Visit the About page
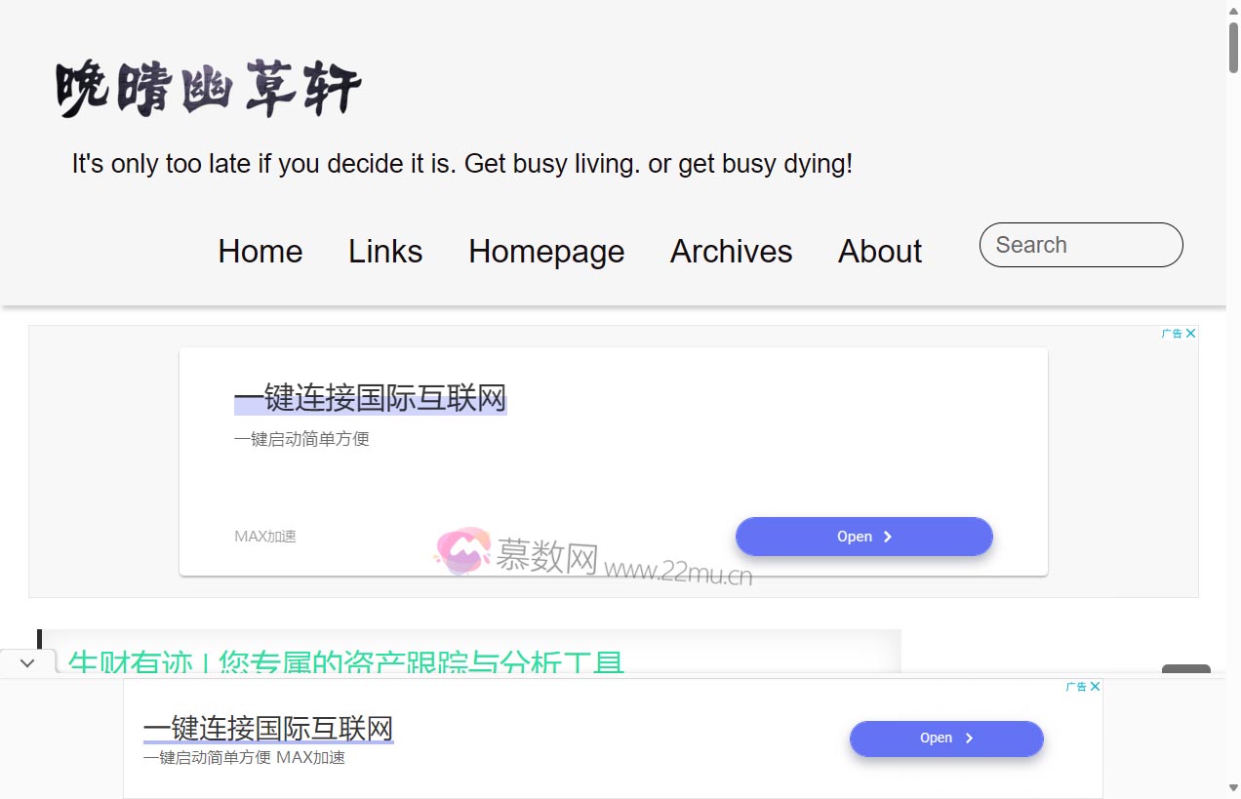1241x799 pixels. tap(879, 252)
